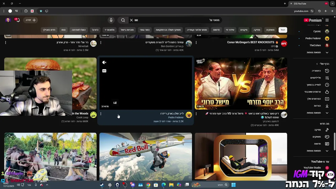Run search with magnifier button
This screenshot has height=189, width=336.
pyautogui.click(x=123, y=20)
